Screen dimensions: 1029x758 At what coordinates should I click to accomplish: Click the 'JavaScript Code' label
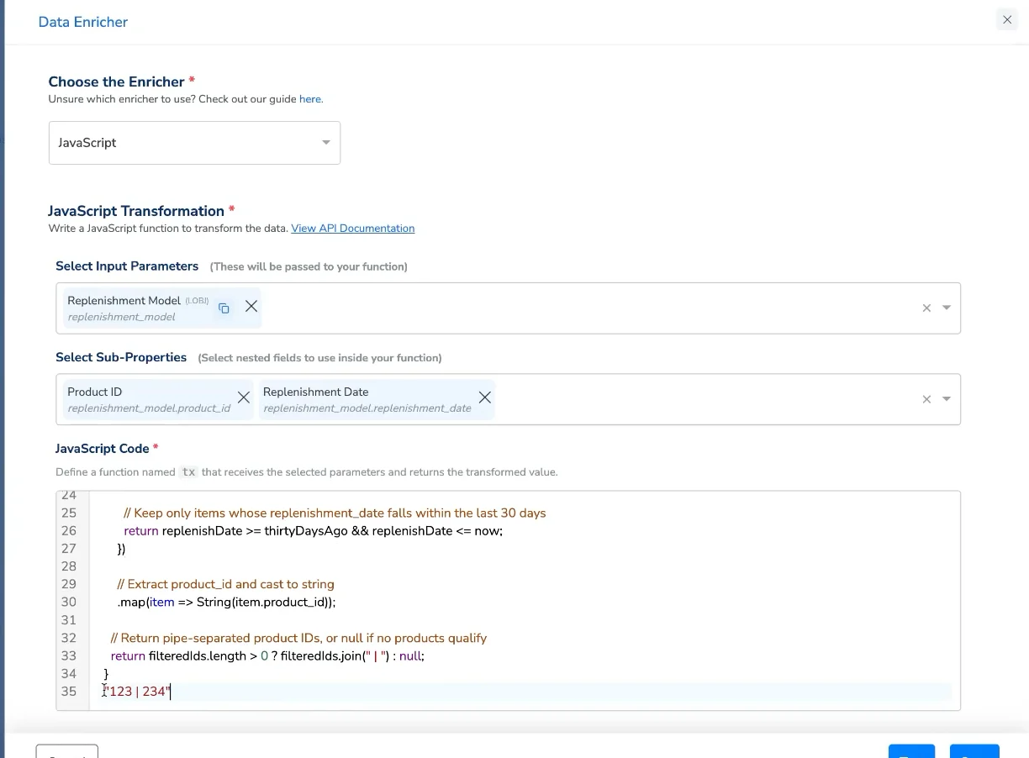coord(103,449)
